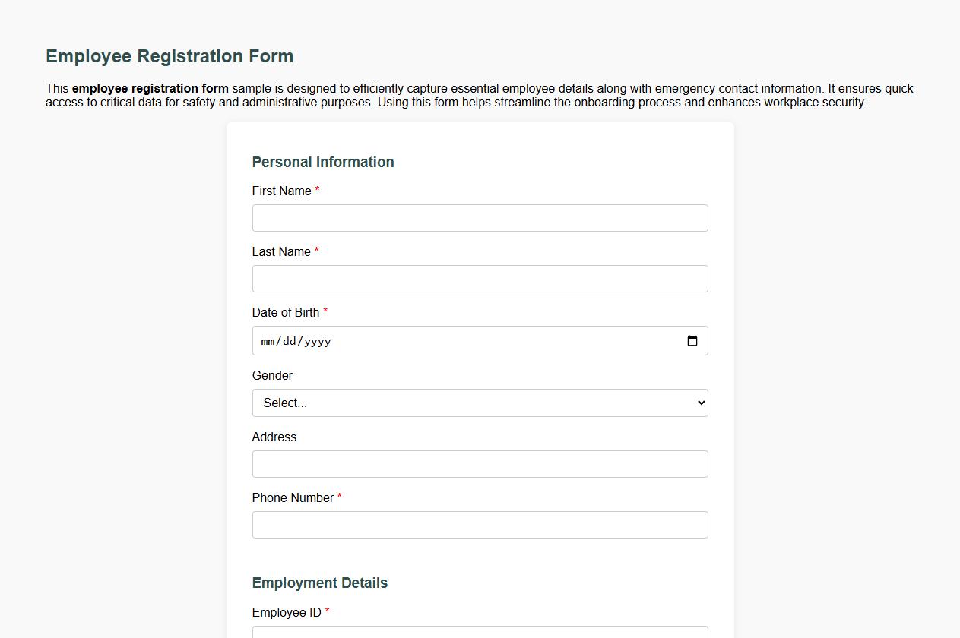
Task: Click the Date of Birth label
Action: point(285,312)
